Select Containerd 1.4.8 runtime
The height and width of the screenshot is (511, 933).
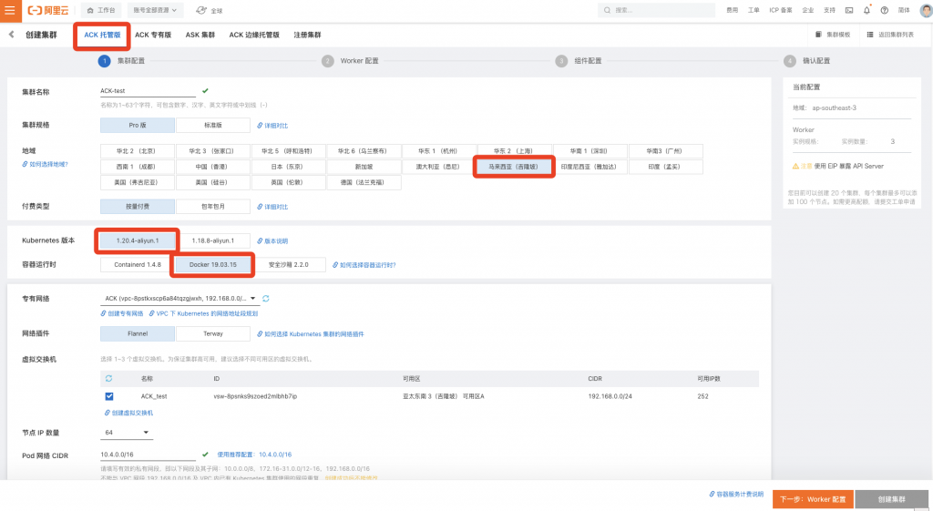coord(138,265)
